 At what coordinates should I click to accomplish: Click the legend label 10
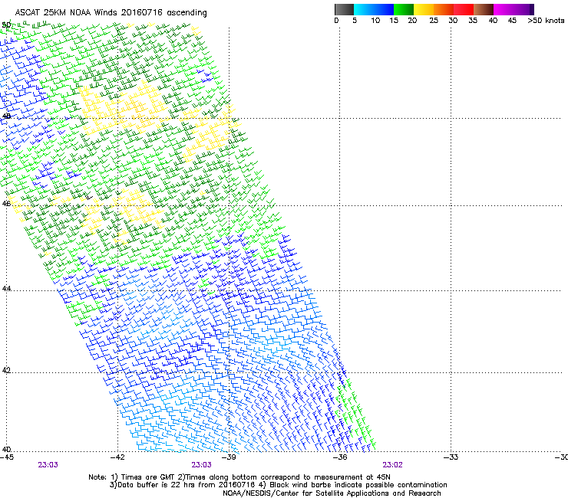(375, 21)
